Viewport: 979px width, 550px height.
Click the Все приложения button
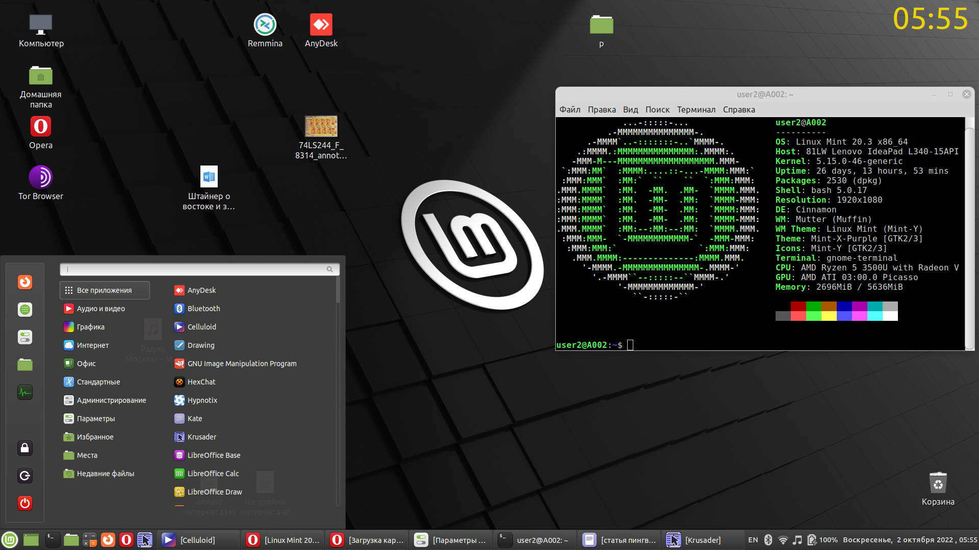(x=104, y=290)
